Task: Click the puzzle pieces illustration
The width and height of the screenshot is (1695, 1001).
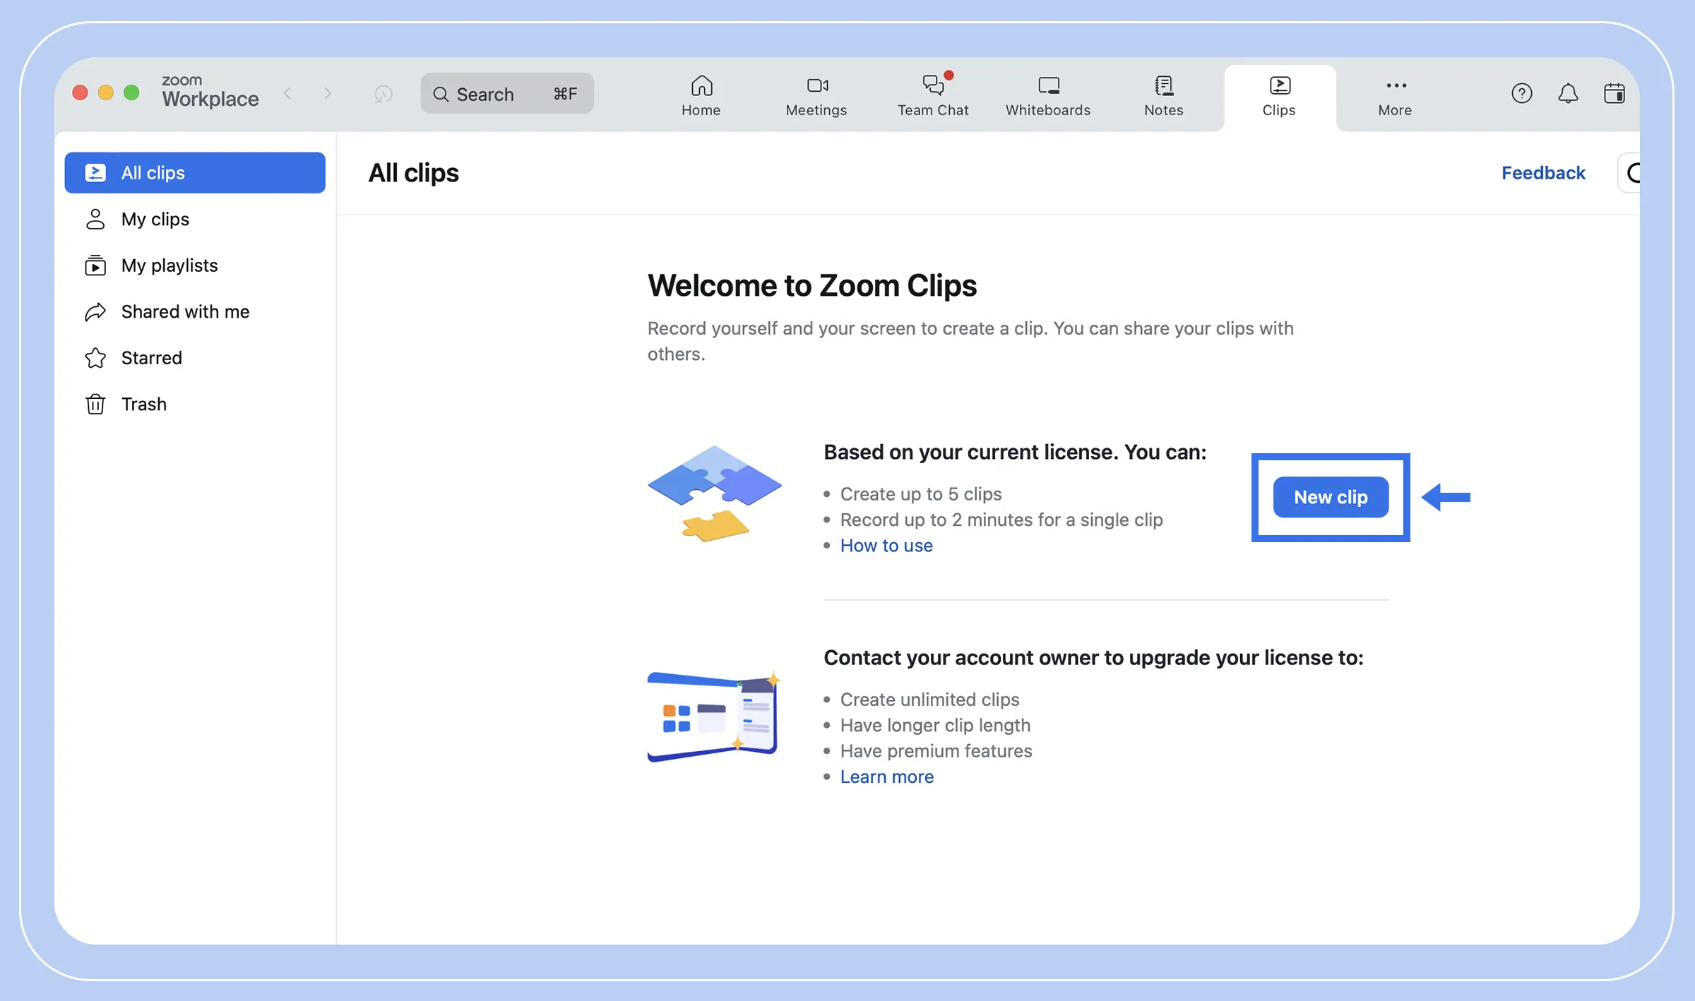Action: [x=715, y=494]
